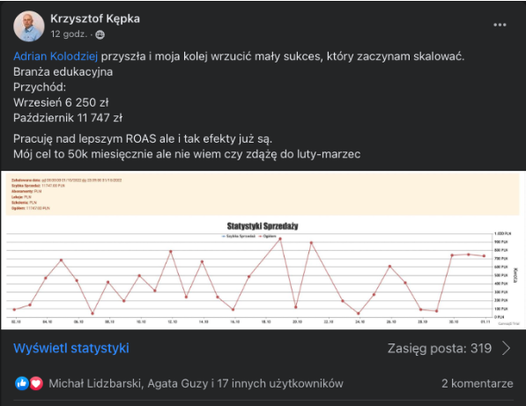Open Krzysztof Kępka author name link
The height and width of the screenshot is (406, 526).
[95, 18]
